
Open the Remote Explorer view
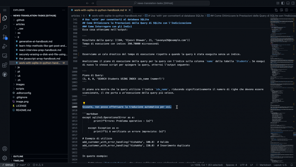[x=5, y=56]
